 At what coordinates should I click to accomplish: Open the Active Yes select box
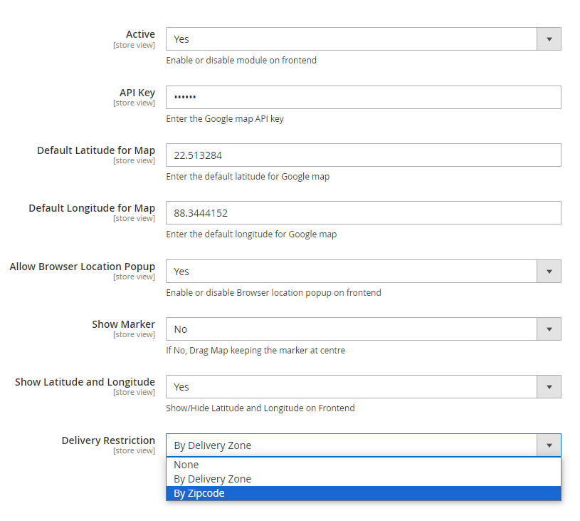(363, 39)
